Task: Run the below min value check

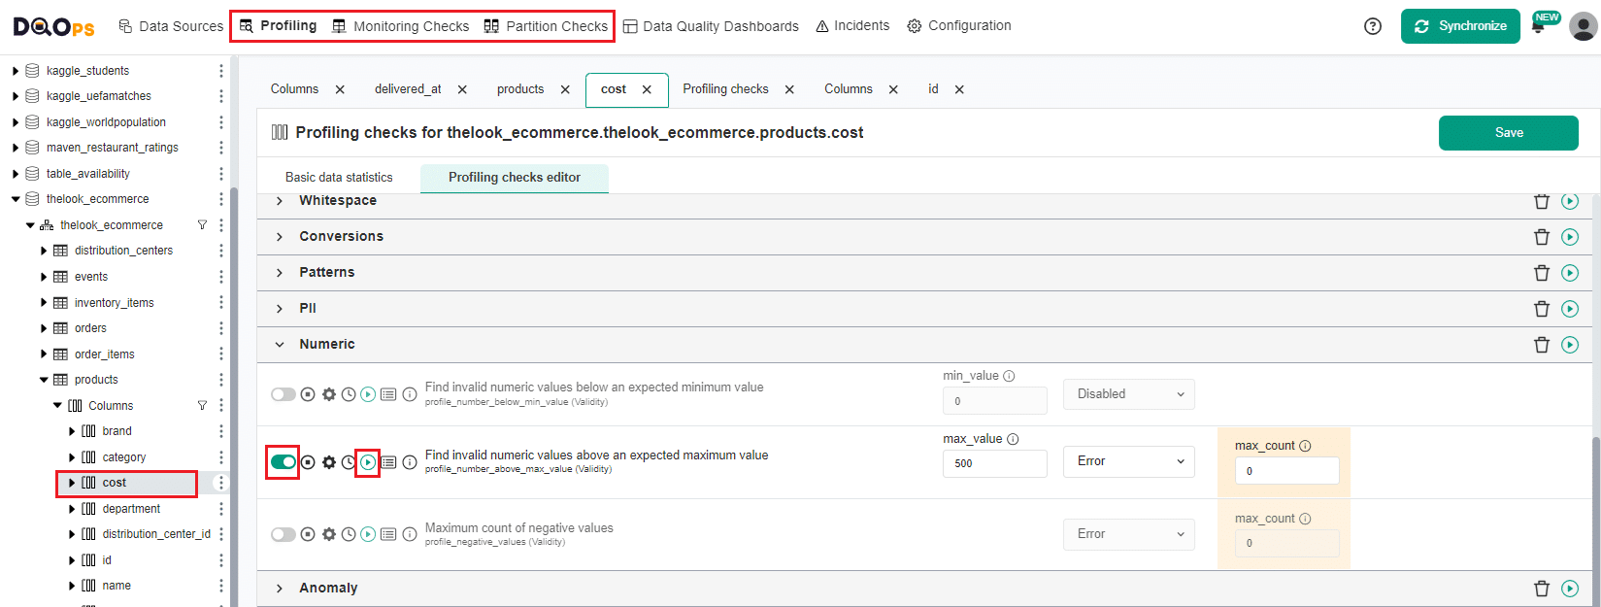Action: tap(368, 394)
